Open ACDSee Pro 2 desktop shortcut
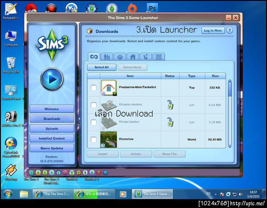 [11, 119]
